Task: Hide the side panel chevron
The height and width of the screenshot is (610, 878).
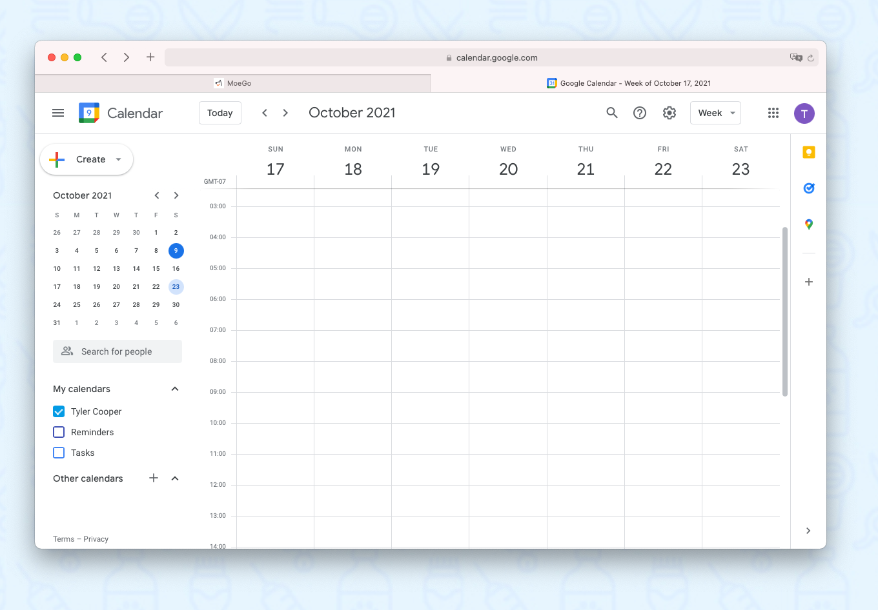Action: [x=808, y=531]
